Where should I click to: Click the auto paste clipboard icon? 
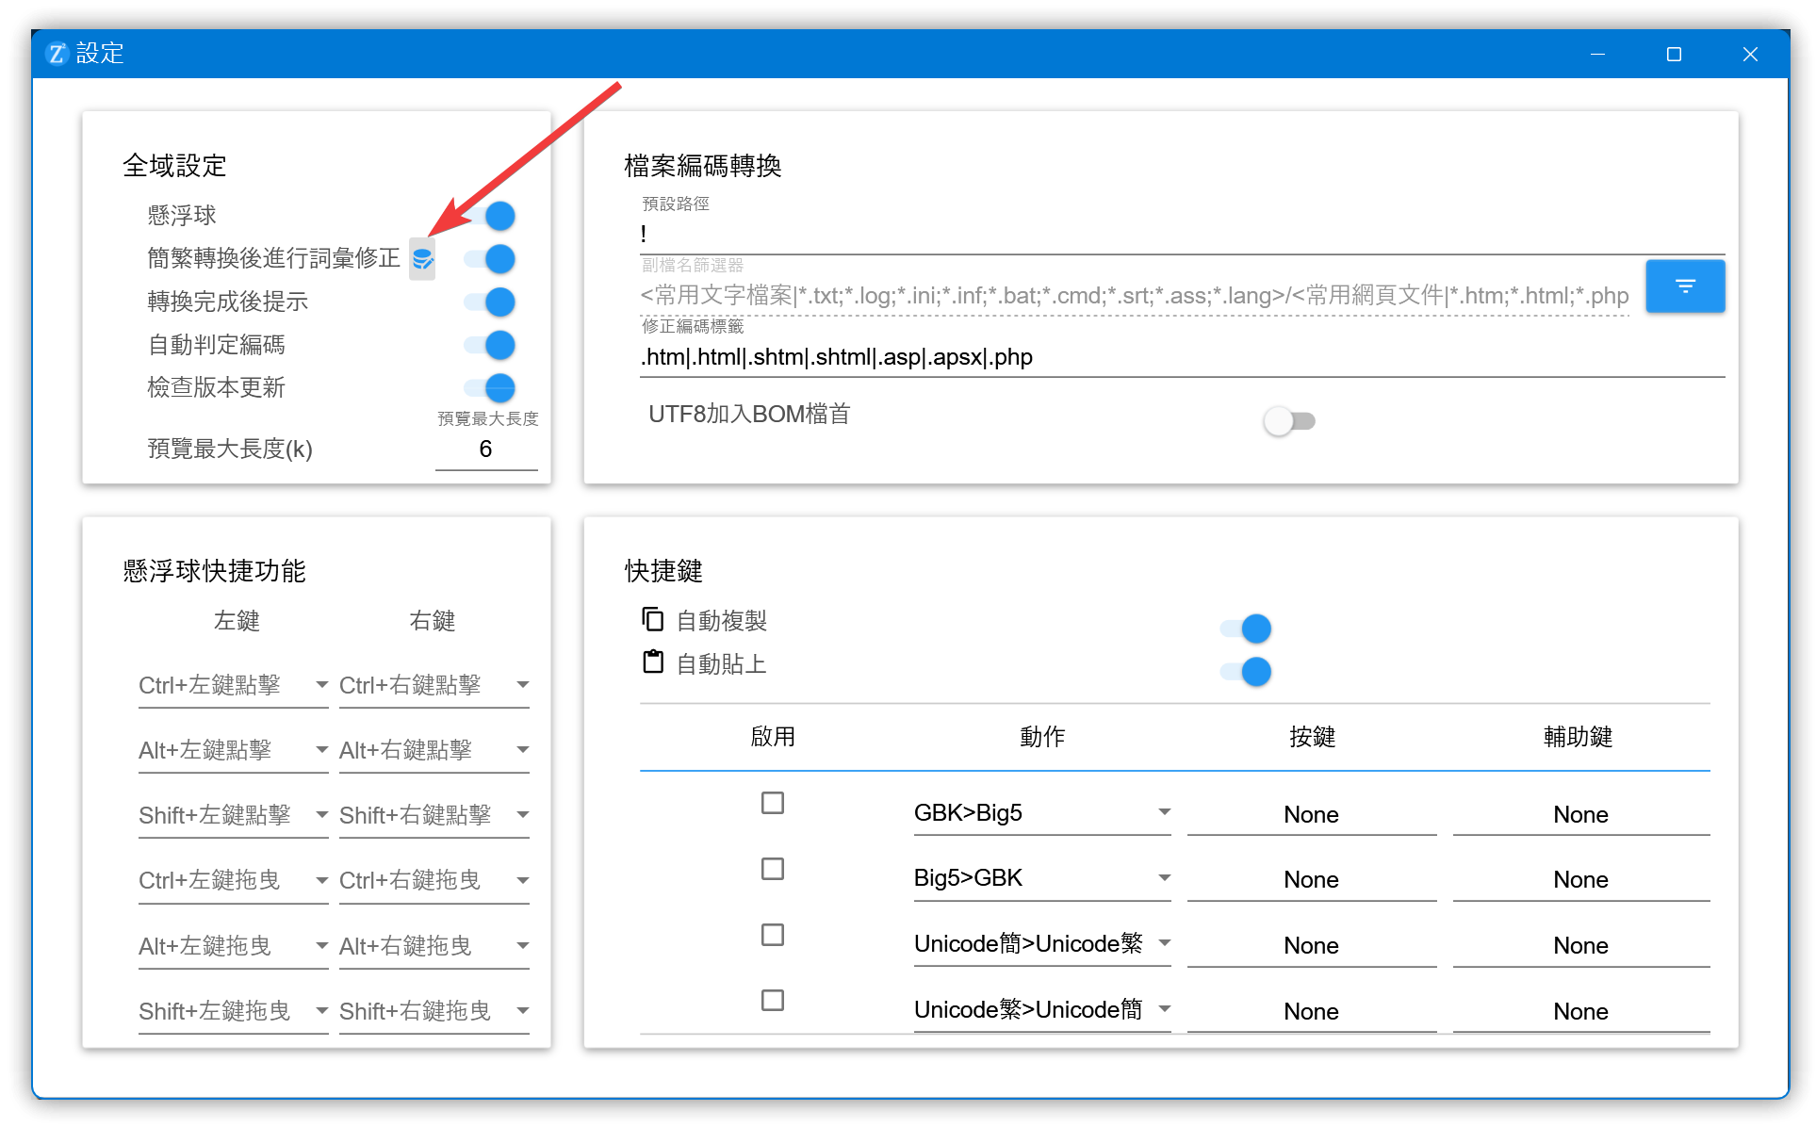(652, 662)
